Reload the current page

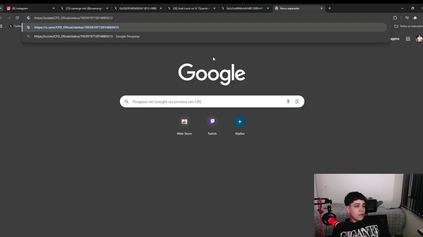point(17,18)
